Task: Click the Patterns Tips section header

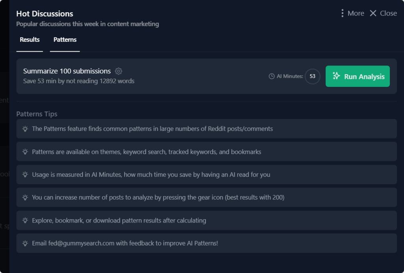Action: tap(36, 114)
